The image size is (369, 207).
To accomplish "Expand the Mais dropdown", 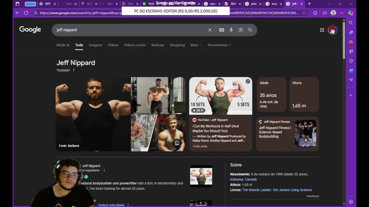I will click(x=196, y=45).
